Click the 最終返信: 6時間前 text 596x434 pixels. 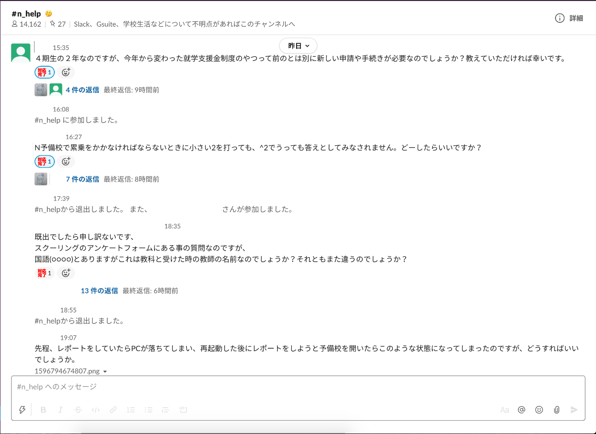(x=150, y=291)
